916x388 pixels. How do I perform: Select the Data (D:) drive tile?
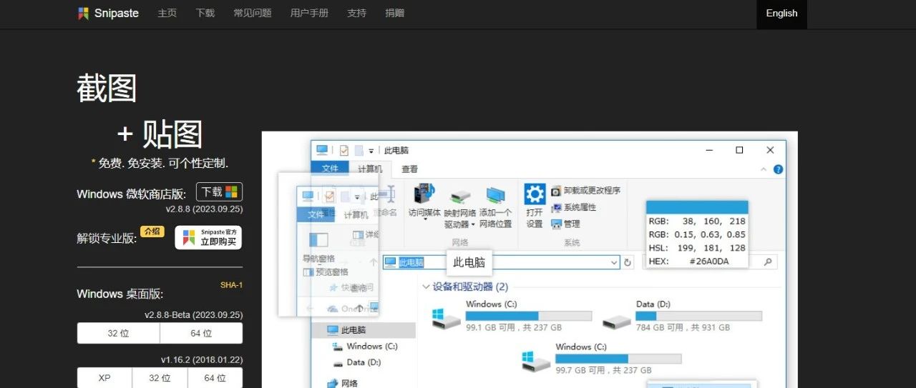coord(682,315)
